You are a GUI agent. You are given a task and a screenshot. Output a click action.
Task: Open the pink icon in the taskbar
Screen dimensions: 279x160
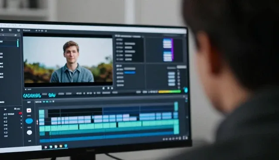[46, 147]
